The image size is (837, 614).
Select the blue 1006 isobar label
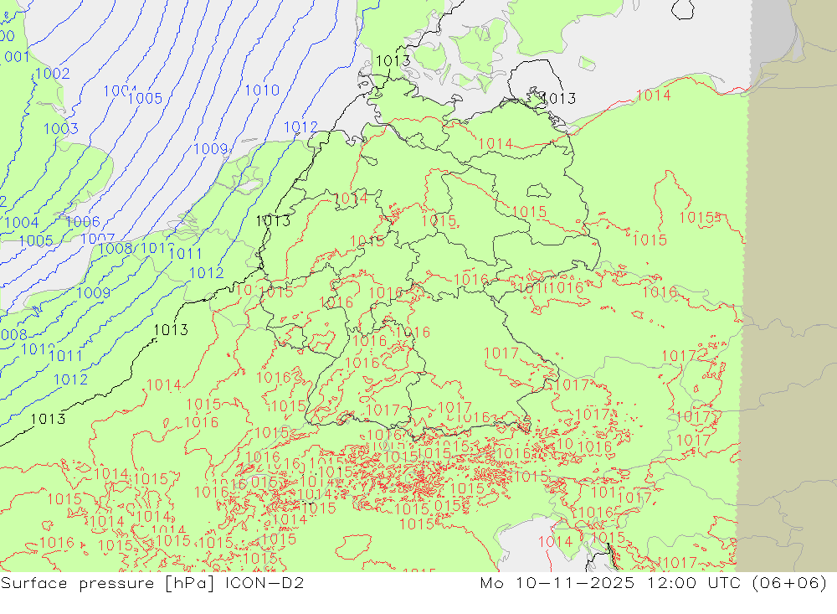83,221
